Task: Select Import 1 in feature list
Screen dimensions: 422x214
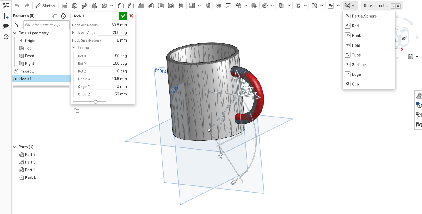Action: (26, 71)
